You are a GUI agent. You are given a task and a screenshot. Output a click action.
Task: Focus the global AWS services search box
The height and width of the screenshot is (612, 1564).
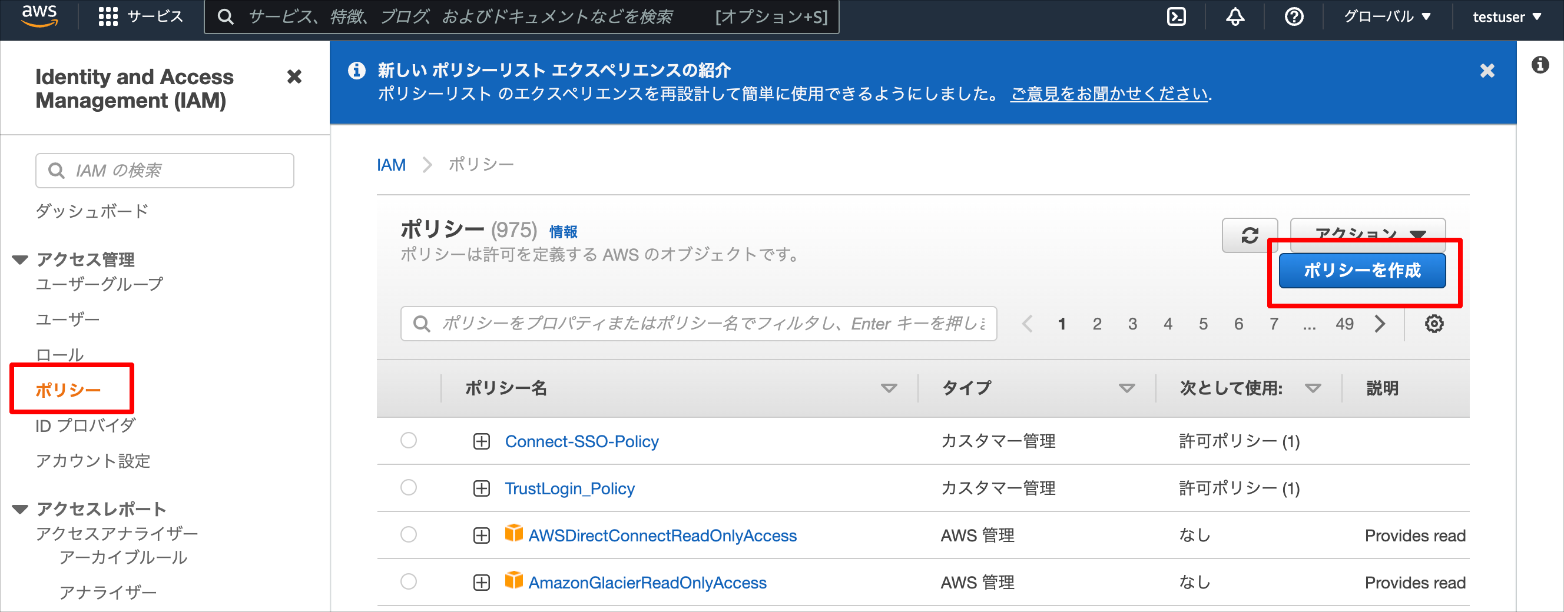pyautogui.click(x=522, y=17)
